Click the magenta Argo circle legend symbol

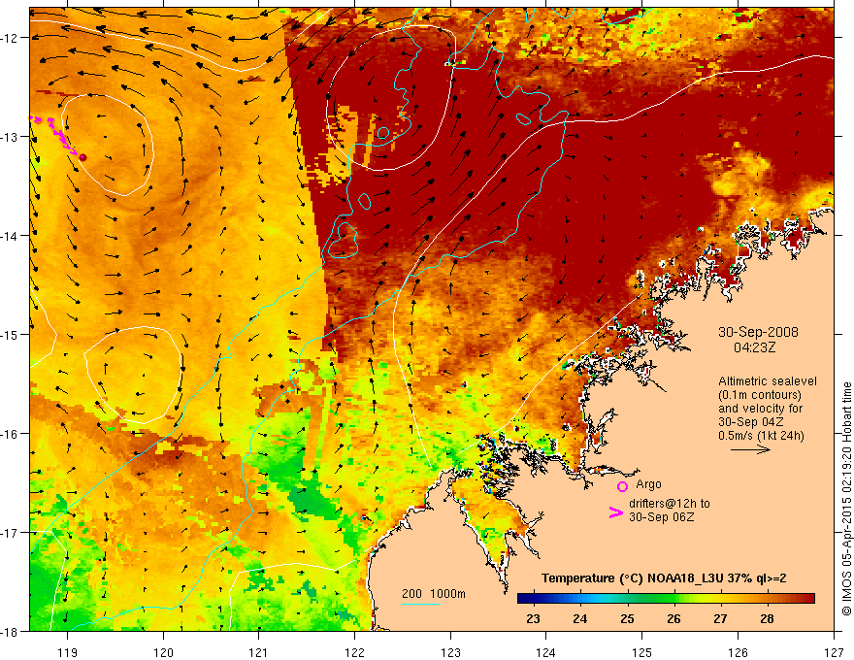click(622, 486)
